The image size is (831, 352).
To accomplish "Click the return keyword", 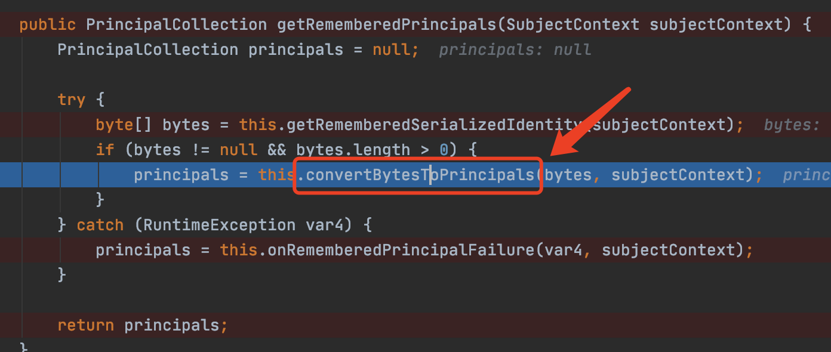I will (85, 325).
